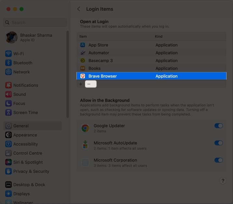Click the user profile picture
233x204 pixels.
11,37
